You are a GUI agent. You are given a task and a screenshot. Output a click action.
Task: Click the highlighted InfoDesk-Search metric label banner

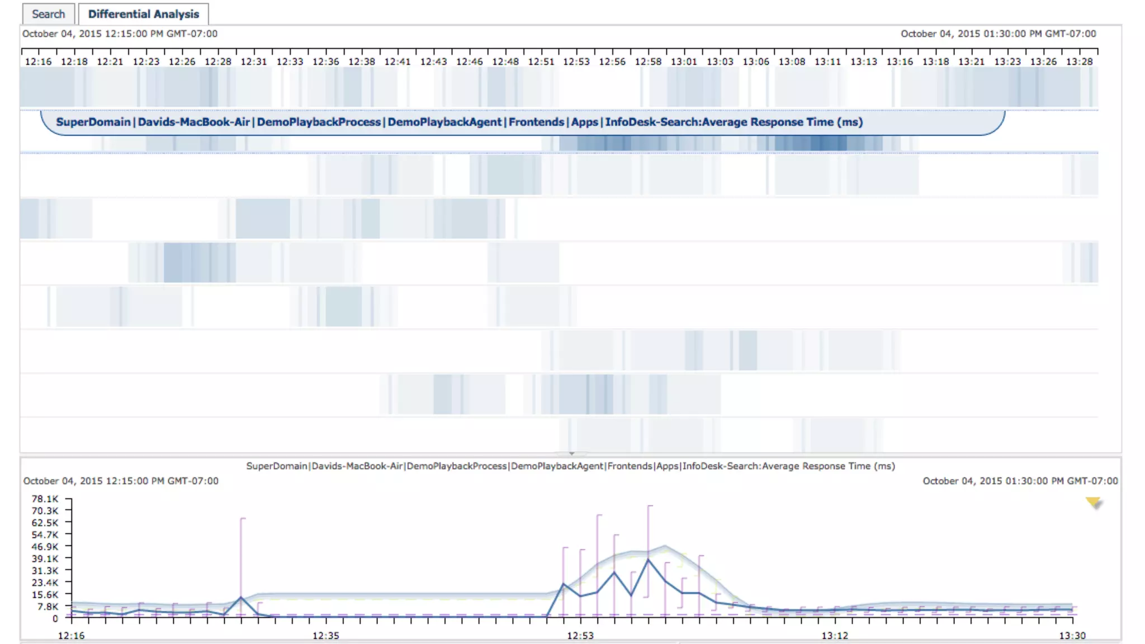click(458, 122)
